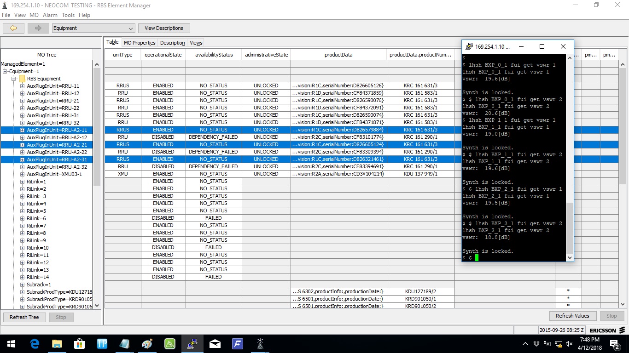Select AuxPlugInUnit=RRU-12 in the tree

click(53, 93)
